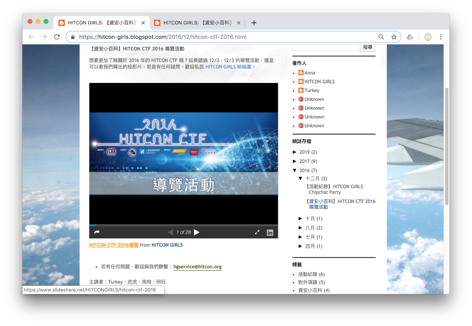Expand the 八月 archive triangle
The width and height of the screenshot is (472, 326).
[300, 228]
